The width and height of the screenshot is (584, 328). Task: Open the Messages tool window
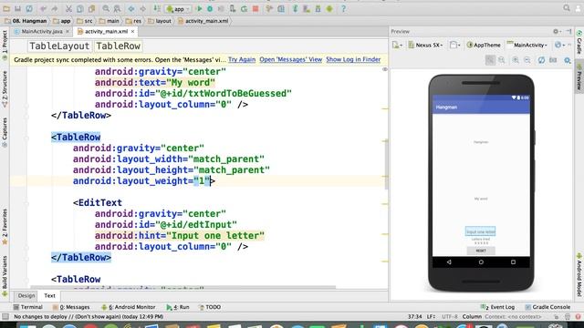pos(71,307)
